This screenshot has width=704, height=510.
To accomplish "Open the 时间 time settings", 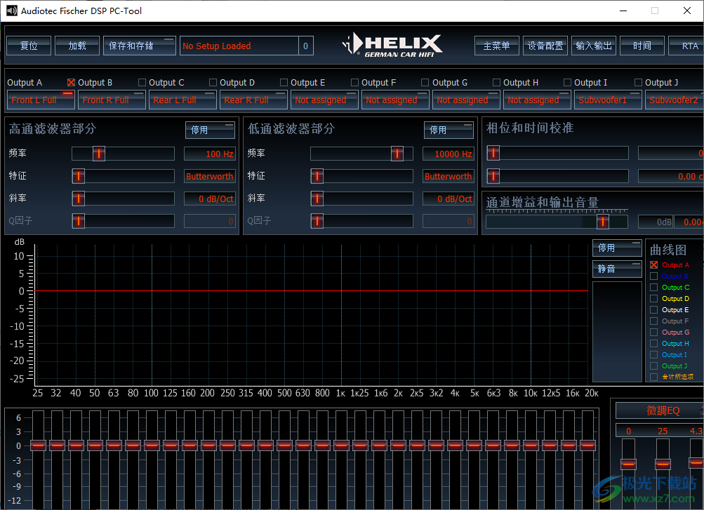I will tap(642, 45).
